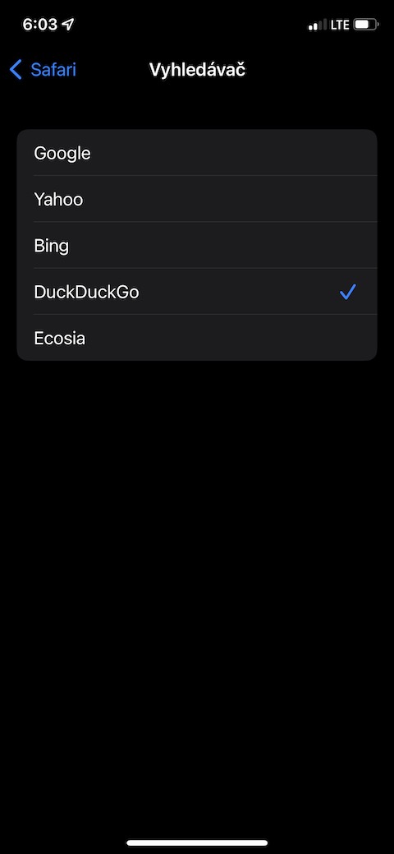Tap the back chevron arrow icon

click(16, 70)
